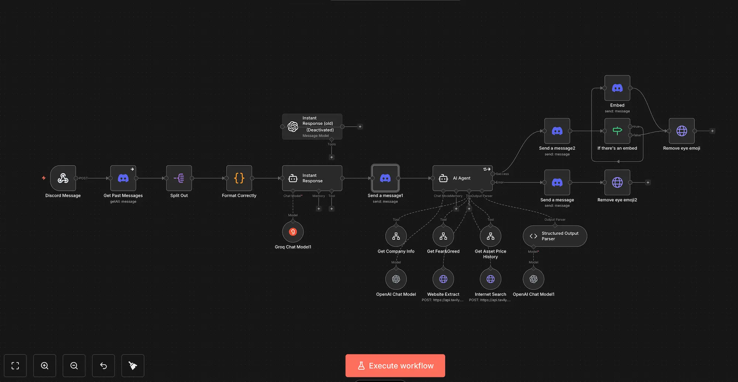Fit the workflow to the screen
Image resolution: width=738 pixels, height=382 pixels.
[15, 365]
